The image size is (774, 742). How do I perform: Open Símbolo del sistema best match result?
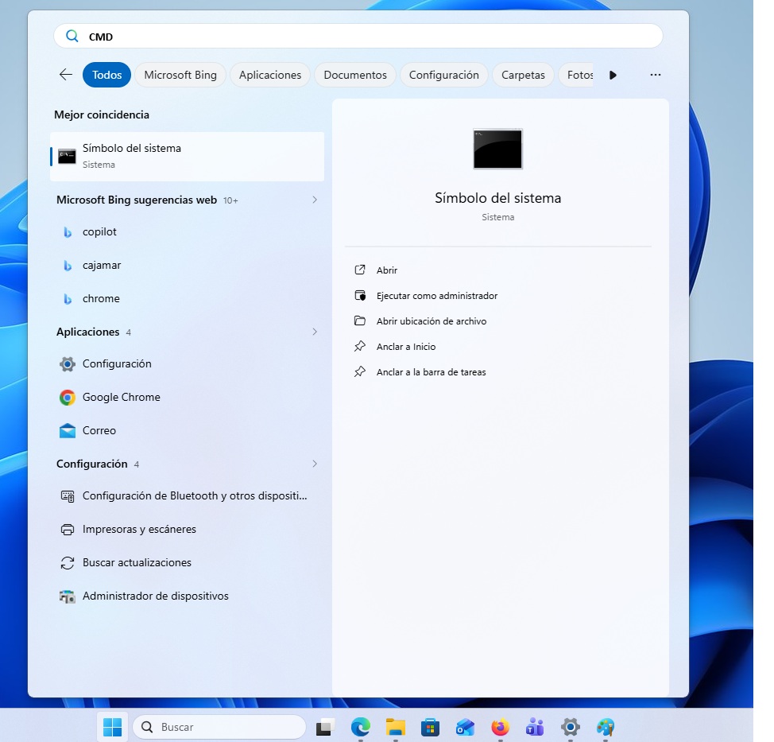coord(187,156)
